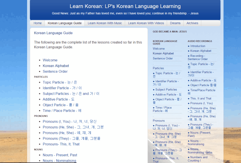Open Pronouns (They) lesson in main list
Image resolution: width=241 pixels, height=163 pixels.
(71, 139)
